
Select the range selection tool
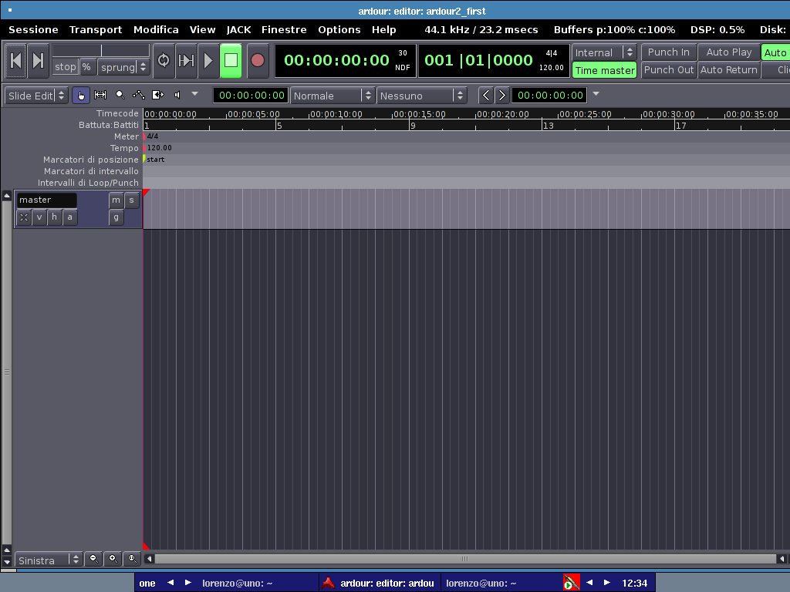coord(100,96)
